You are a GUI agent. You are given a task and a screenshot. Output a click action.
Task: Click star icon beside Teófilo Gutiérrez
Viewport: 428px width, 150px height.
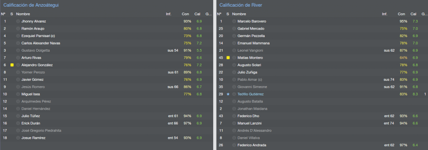(228, 94)
